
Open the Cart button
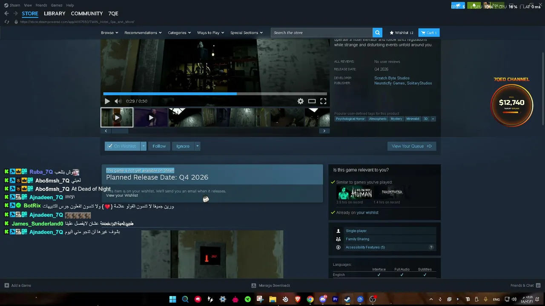(x=429, y=33)
